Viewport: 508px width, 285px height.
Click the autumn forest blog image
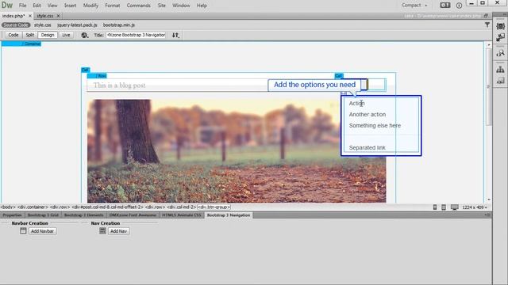point(237,151)
